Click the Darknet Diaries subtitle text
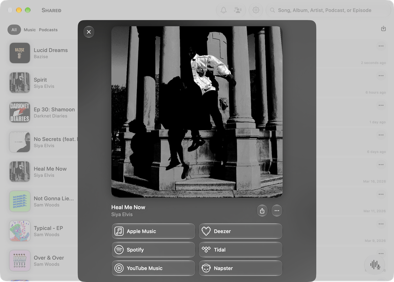394x282 pixels. (51, 116)
